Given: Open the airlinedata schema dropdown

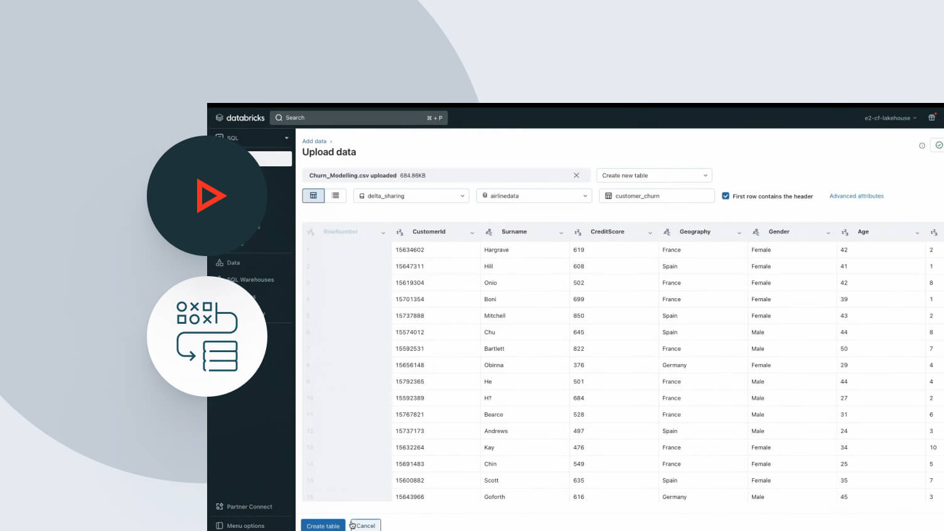Looking at the screenshot, I should pyautogui.click(x=534, y=196).
